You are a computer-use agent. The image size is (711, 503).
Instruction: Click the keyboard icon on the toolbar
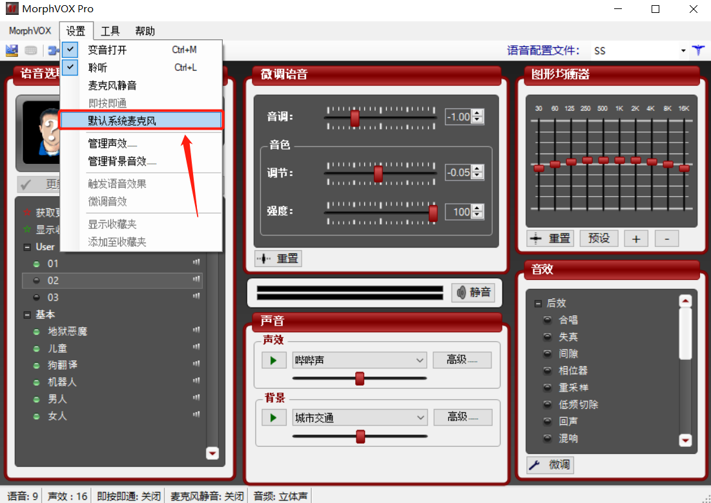[30, 50]
